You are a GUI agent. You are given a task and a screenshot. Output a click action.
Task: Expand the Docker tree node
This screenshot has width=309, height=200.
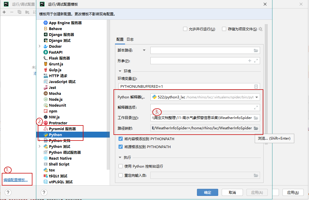pyautogui.click(x=40, y=46)
